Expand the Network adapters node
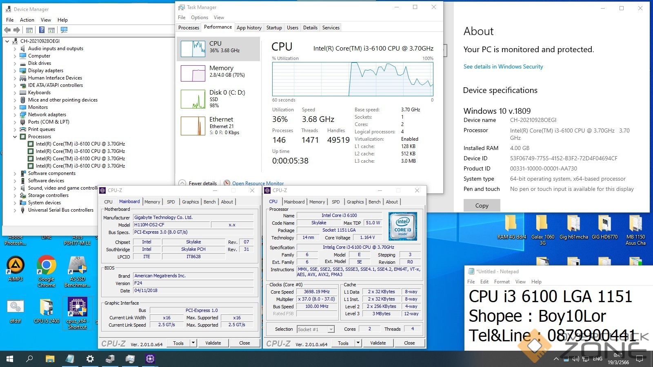 [15, 115]
